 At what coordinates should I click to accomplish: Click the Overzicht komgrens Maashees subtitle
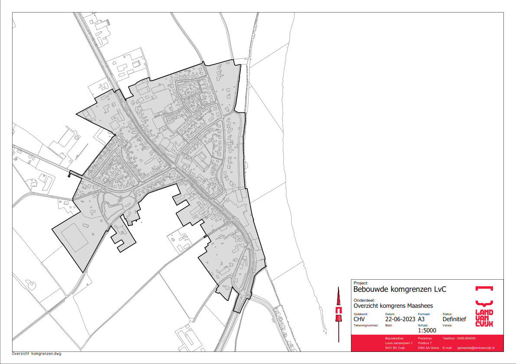393,306
